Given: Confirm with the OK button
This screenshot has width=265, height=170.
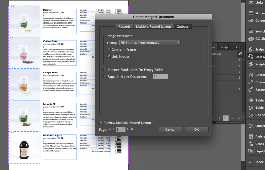Looking at the screenshot, I should (x=196, y=129).
